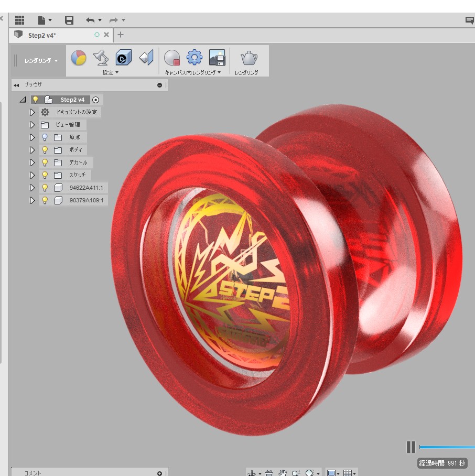The width and height of the screenshot is (475, 476).
Task: Hide the デカール folder using its bulb
Action: [45, 163]
